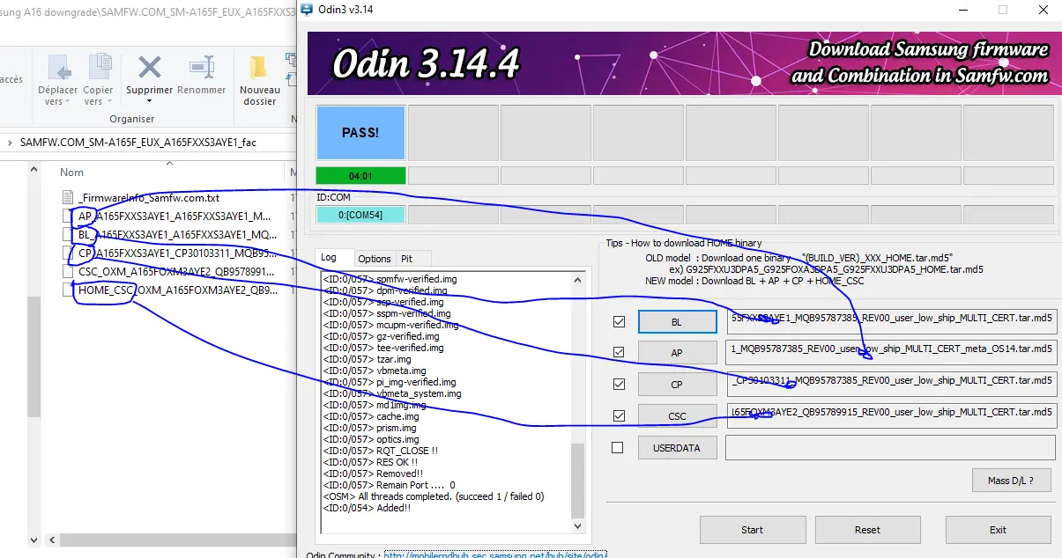Expand the small arrow under Supprimer
This screenshot has width=1062, height=558.
[150, 101]
